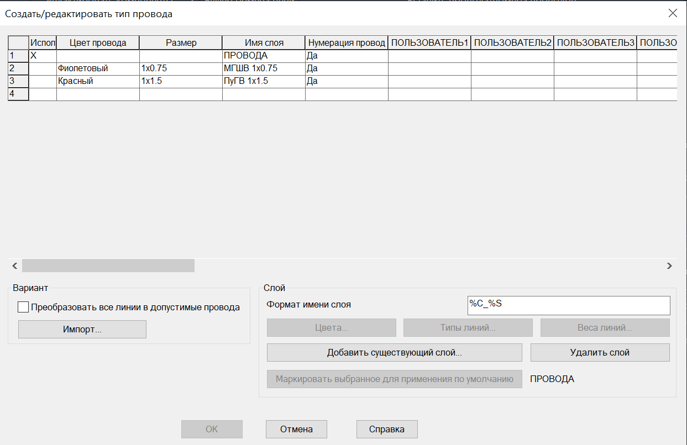Click 'Маркировать выбранное для применения по умолчанию'

click(395, 379)
